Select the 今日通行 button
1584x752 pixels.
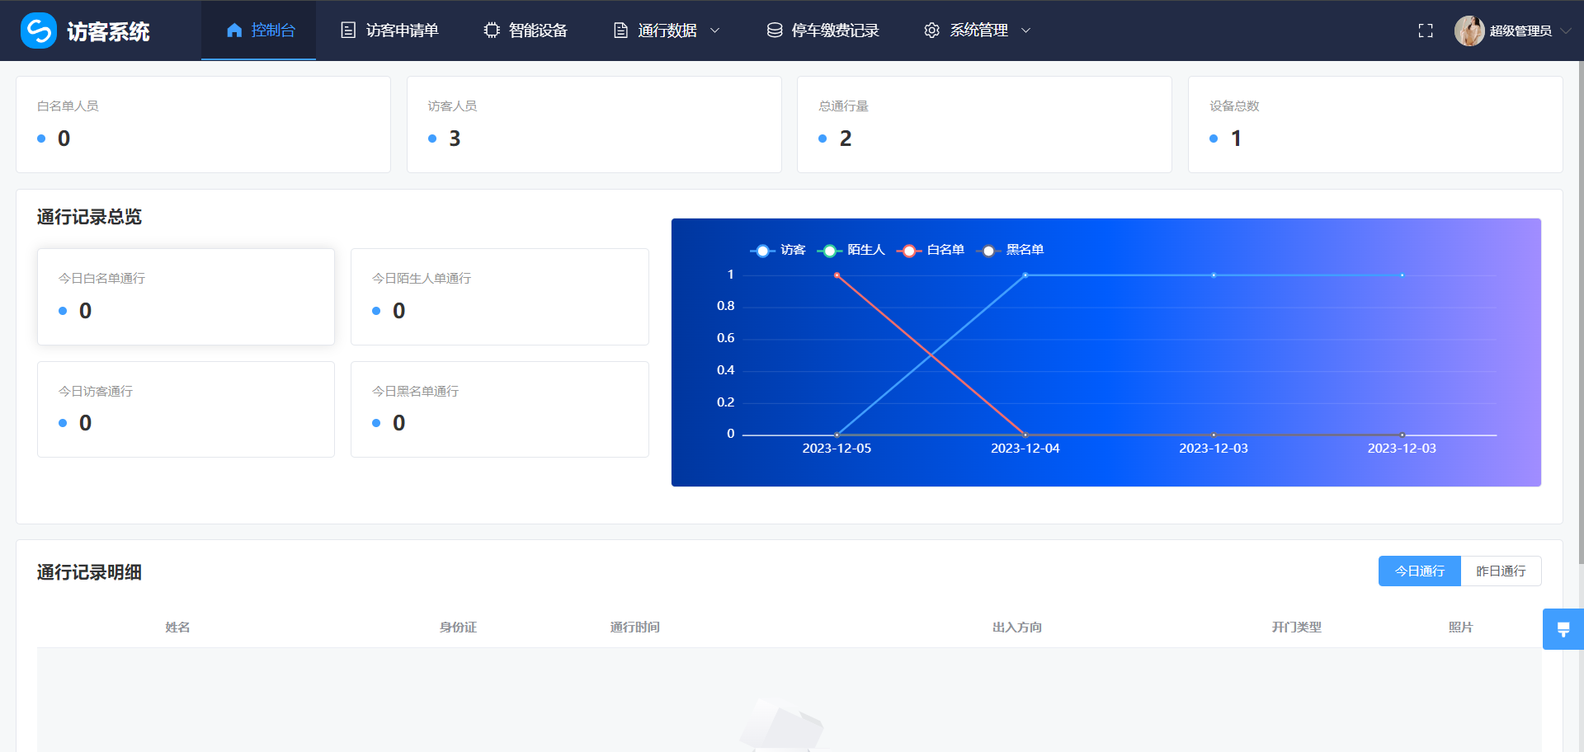point(1419,571)
